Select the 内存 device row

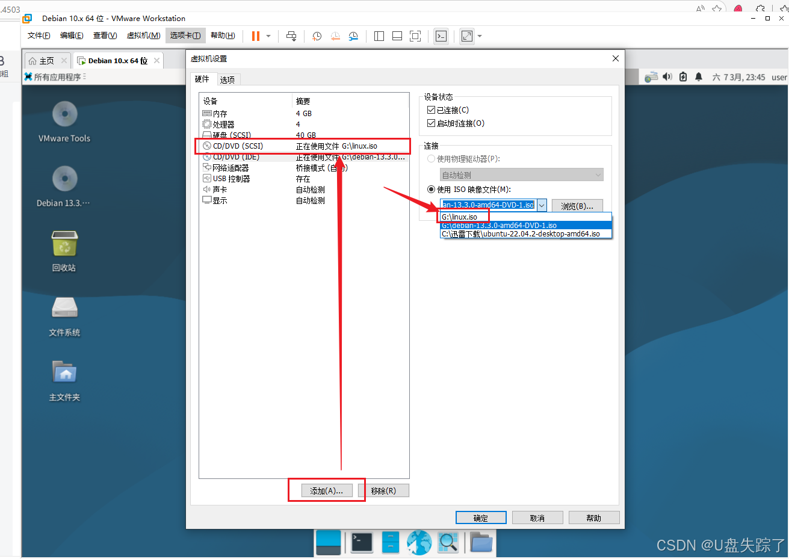[x=305, y=113]
